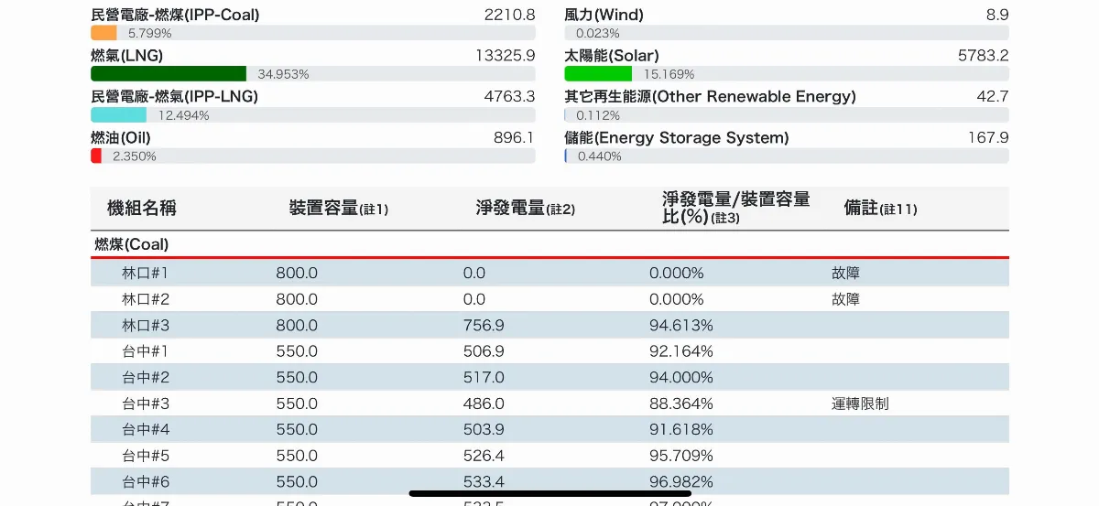Click the orange IPP-Coal 5.799% progress bar
Viewport: 1099px width, 506px height.
coord(313,33)
